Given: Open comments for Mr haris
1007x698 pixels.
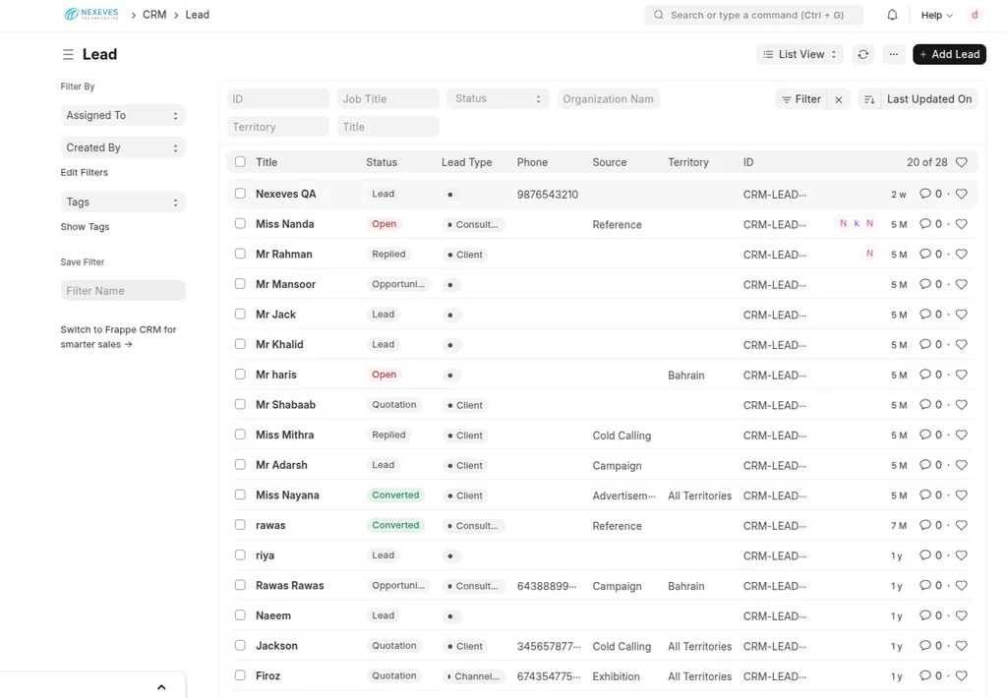Looking at the screenshot, I should (930, 375).
